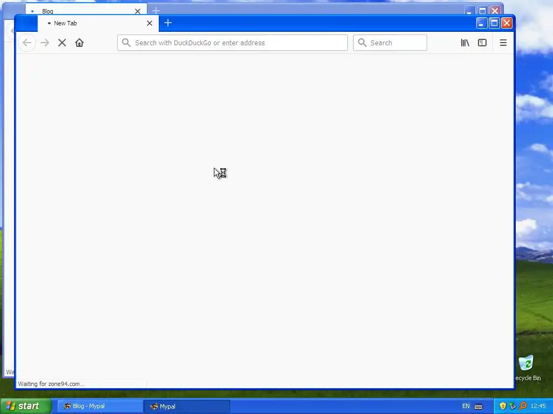The width and height of the screenshot is (553, 414).
Task: Click the security shield tray icon
Action: click(503, 406)
